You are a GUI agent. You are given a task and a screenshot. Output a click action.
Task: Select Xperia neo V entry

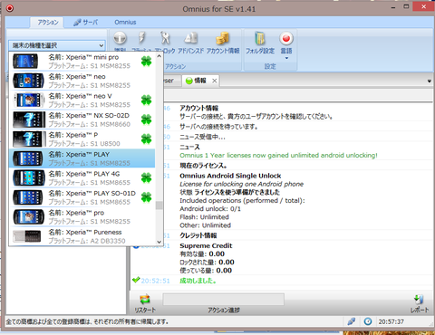82,100
